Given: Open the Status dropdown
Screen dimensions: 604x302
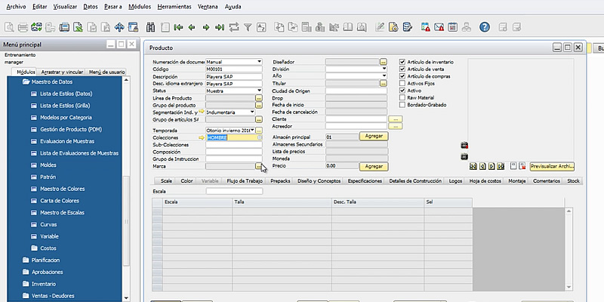Looking at the screenshot, I should coord(258,91).
